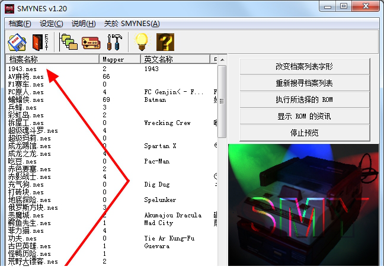Select AV麻将.nes in the file list
Screen dimensions: 384x276
[25, 76]
